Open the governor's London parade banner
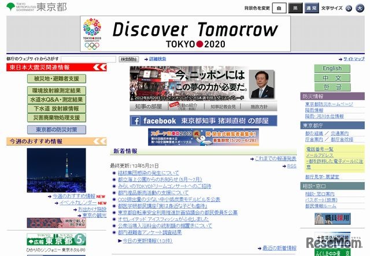This screenshot has width=370, height=256. [203, 84]
